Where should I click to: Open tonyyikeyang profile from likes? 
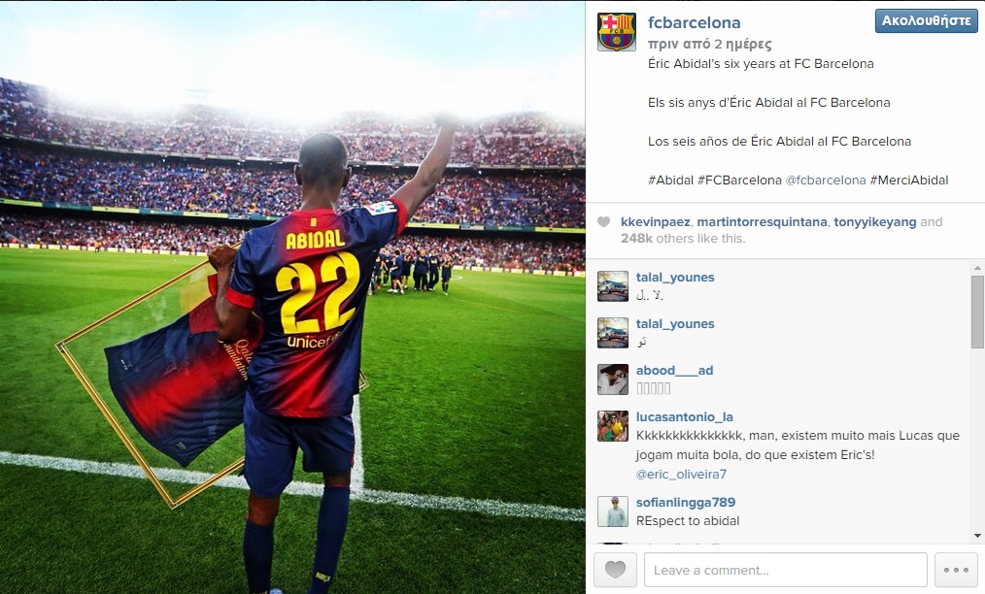click(874, 221)
